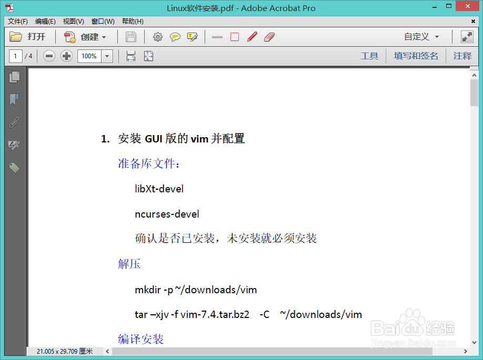Open the tags panel icon
Image resolution: width=483 pixels, height=360 pixels.
[15, 168]
